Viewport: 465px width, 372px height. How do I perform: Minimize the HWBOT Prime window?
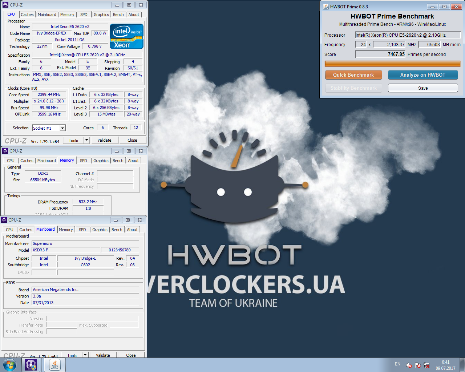tap(432, 7)
